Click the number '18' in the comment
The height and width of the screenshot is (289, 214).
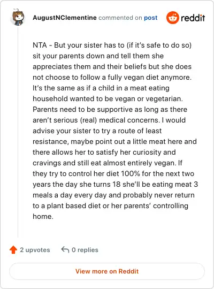117,184
